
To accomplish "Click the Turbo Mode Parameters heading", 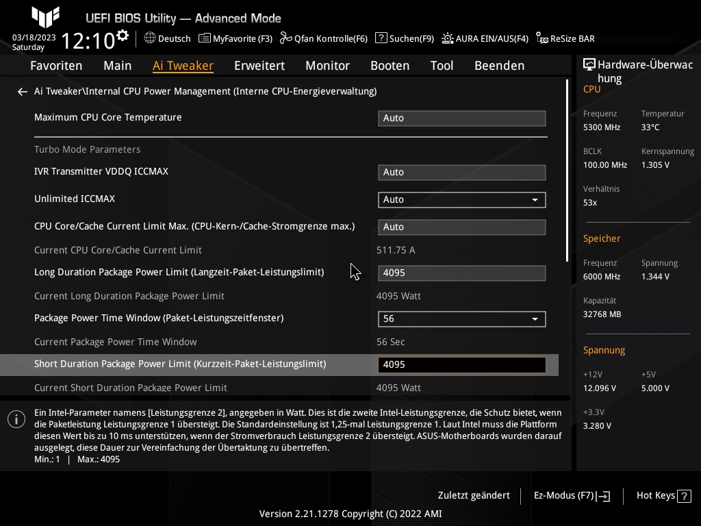I will 87,150.
